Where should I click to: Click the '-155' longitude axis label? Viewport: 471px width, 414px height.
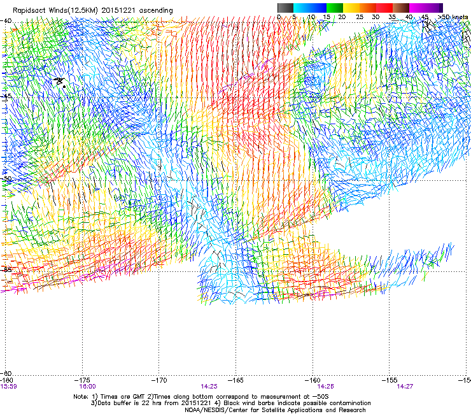click(x=390, y=380)
